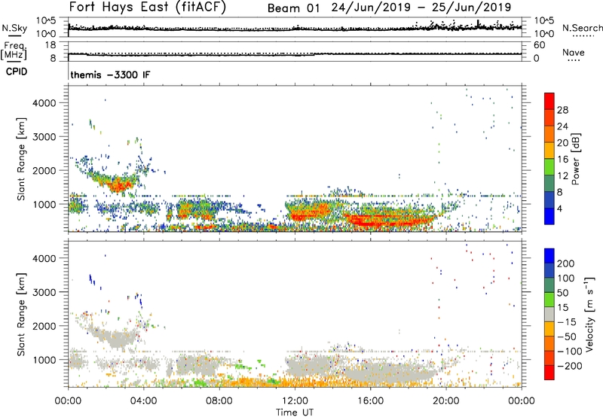Click the 'CPID' label
This screenshot has width=603, height=417.
(x=17, y=72)
